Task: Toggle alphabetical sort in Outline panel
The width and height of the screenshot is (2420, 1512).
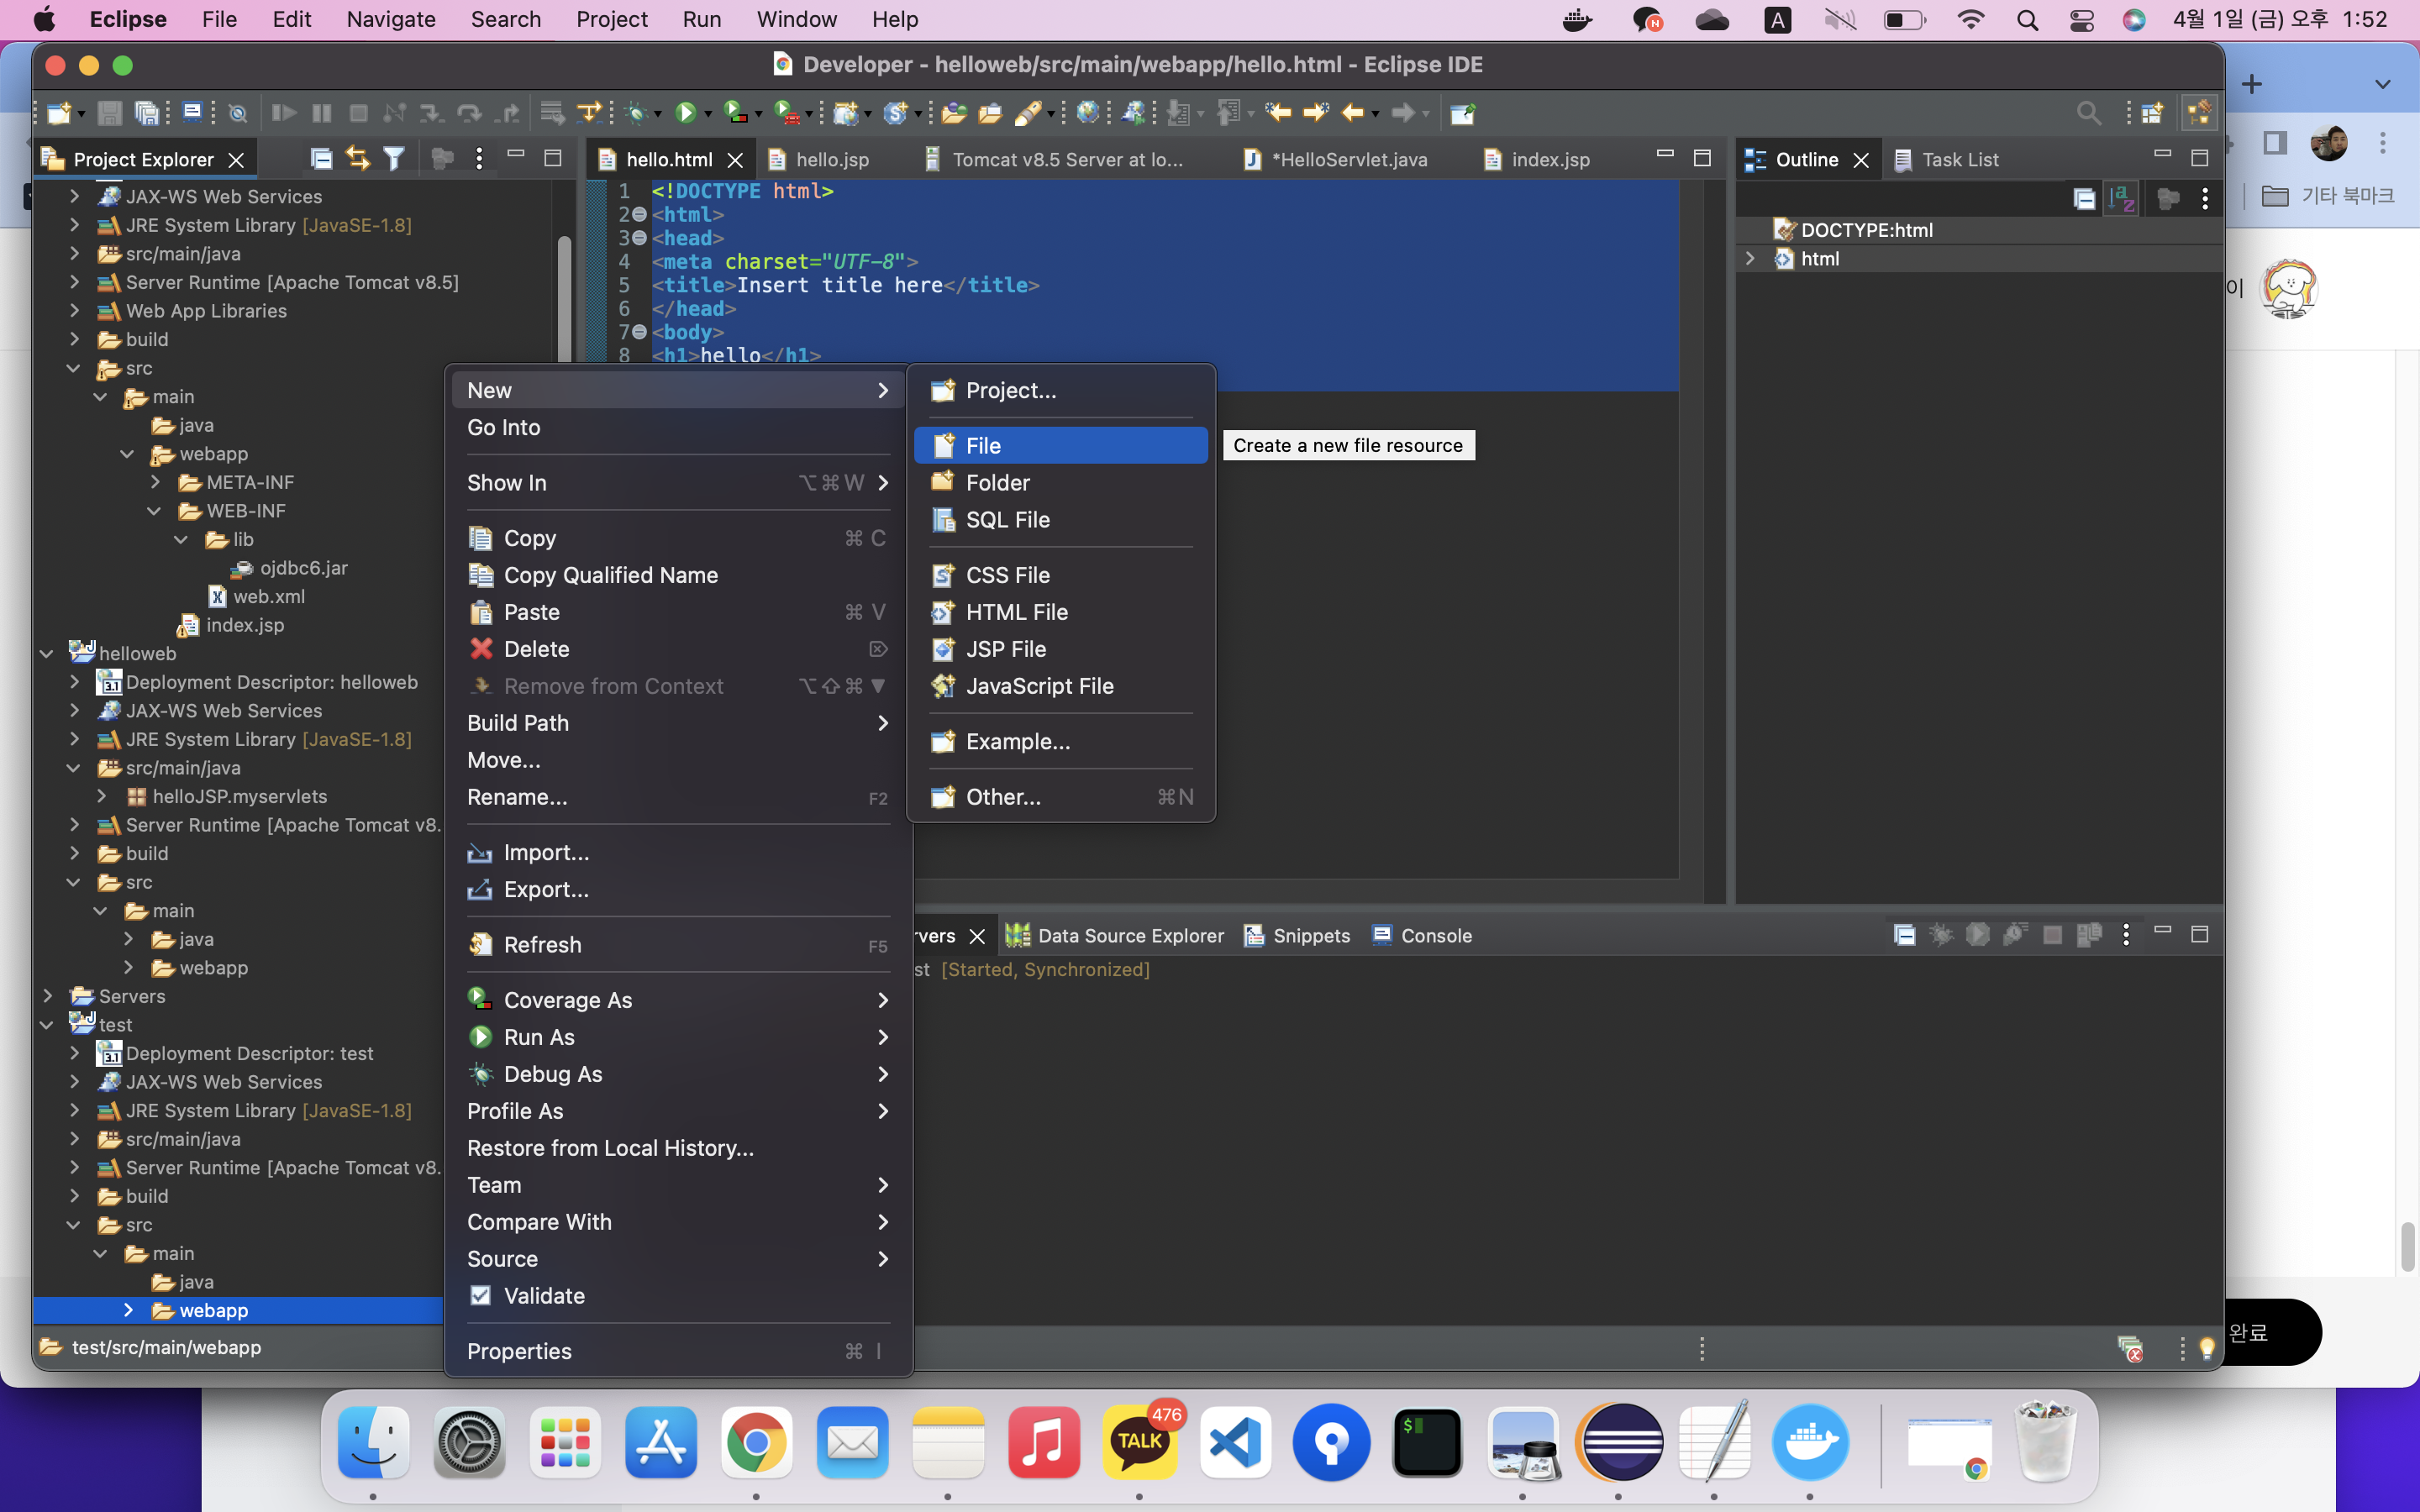Action: [2122, 199]
